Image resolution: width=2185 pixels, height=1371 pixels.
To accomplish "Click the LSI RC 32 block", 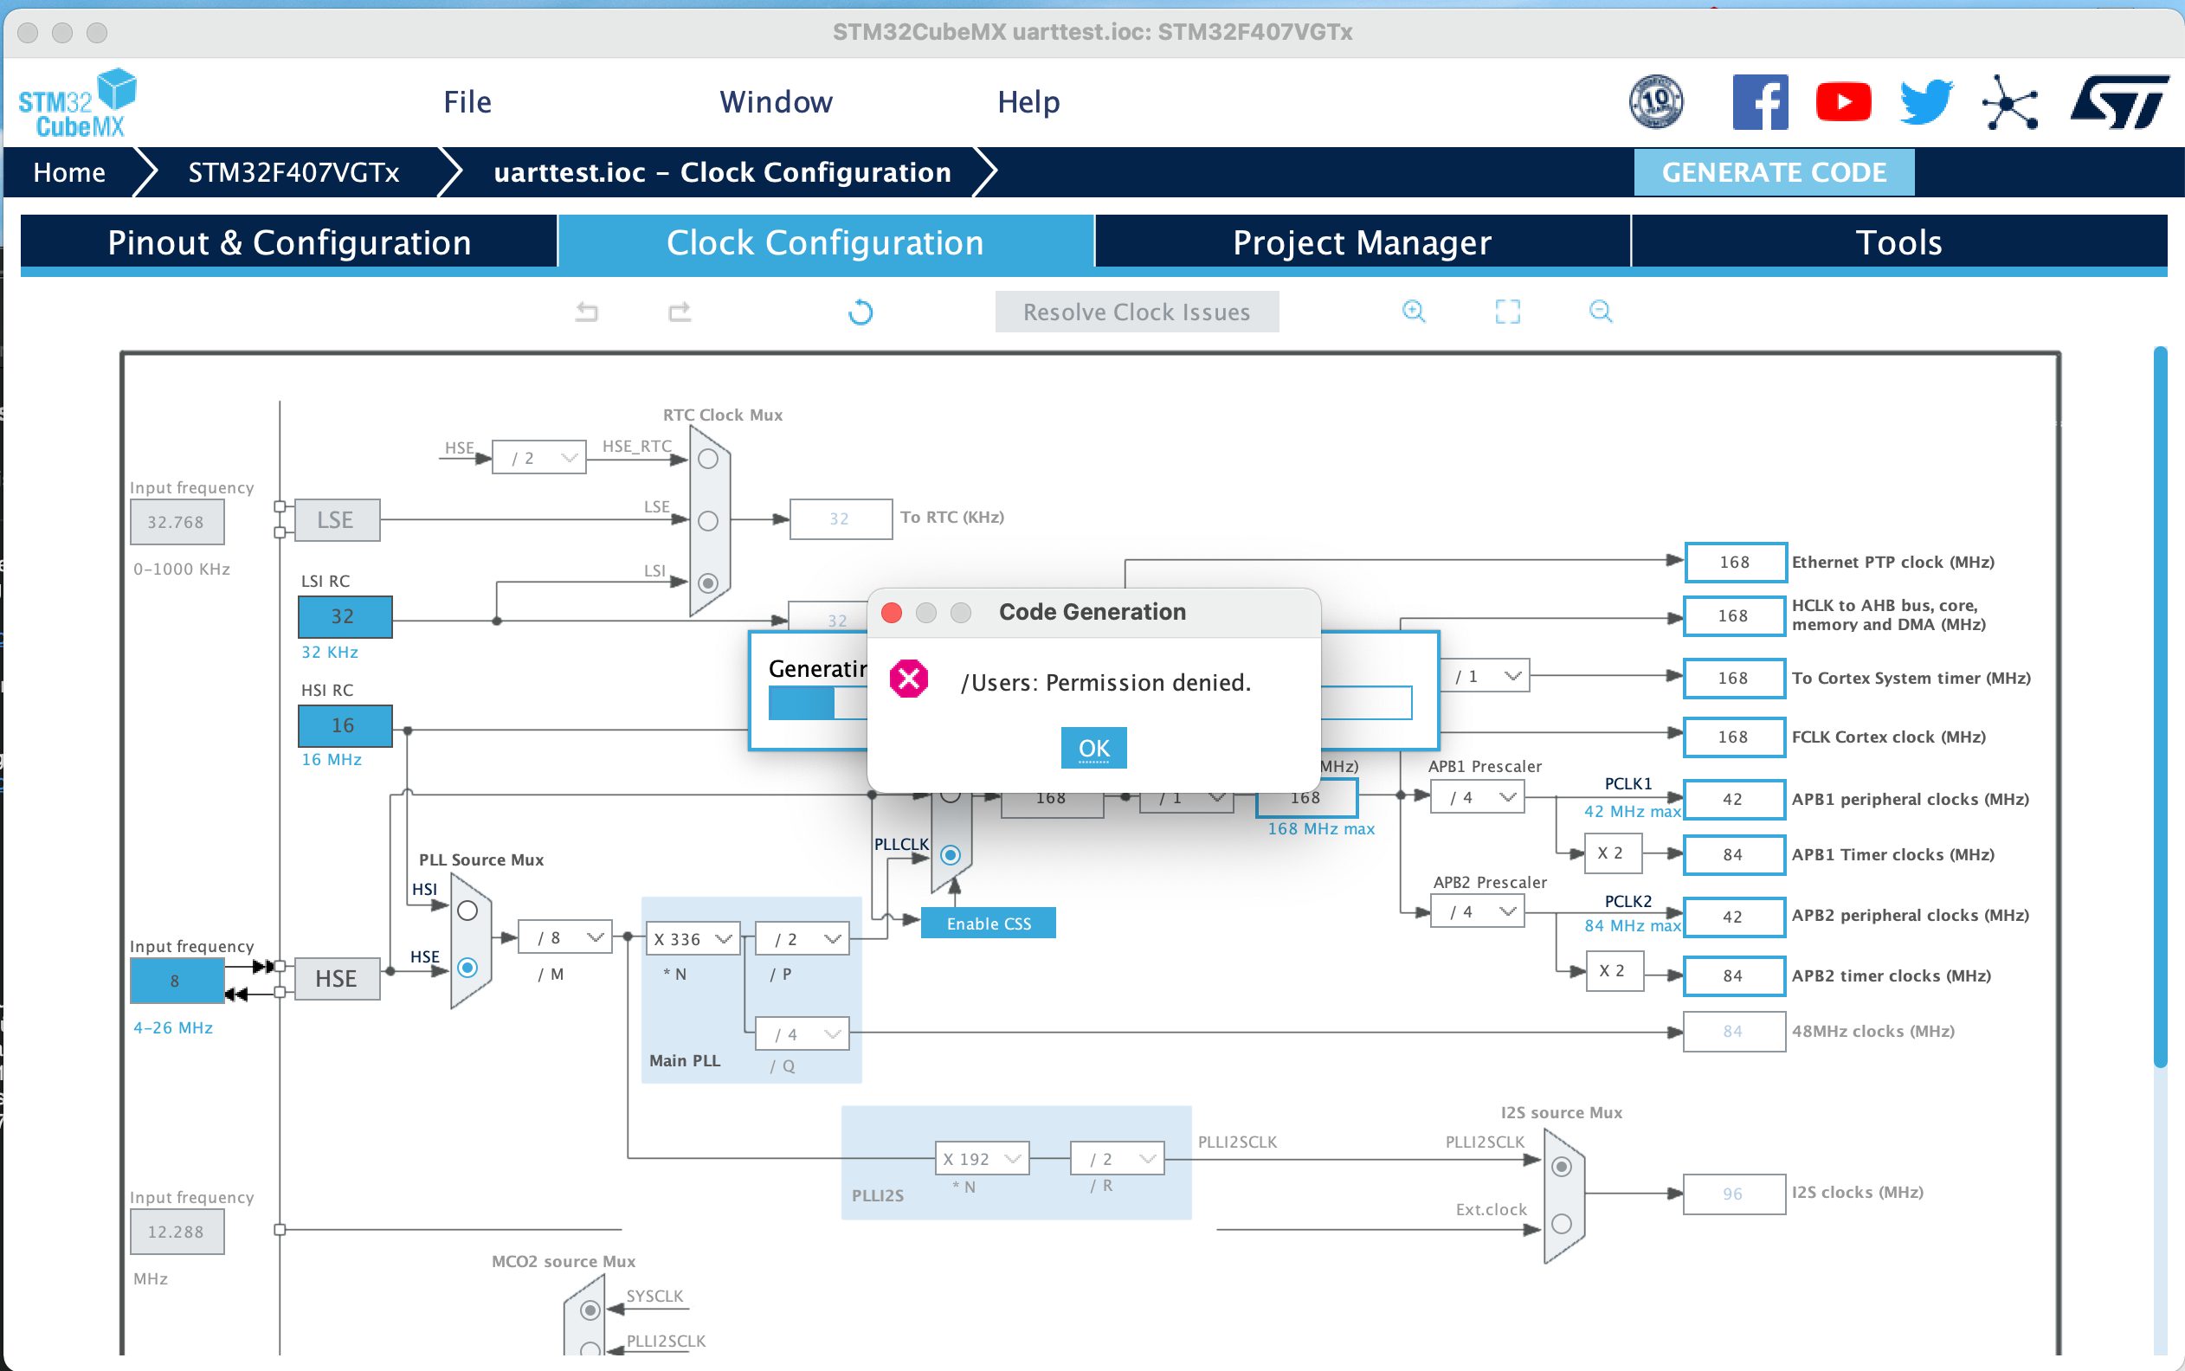I will click(345, 616).
